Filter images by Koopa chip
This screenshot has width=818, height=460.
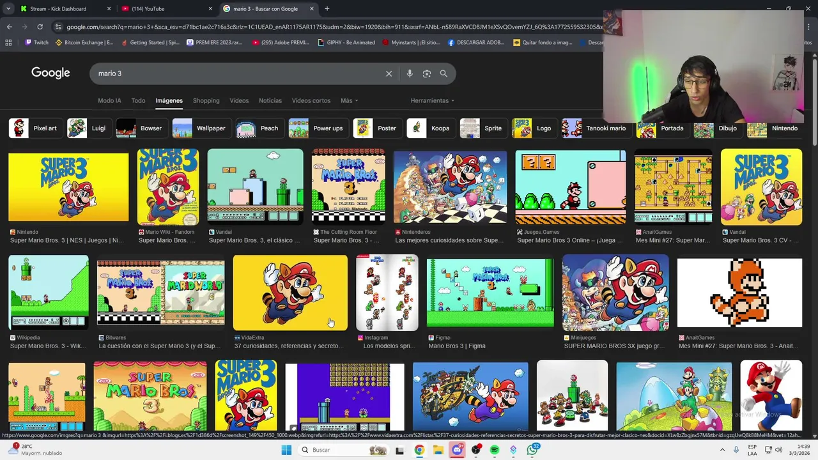pos(431,128)
